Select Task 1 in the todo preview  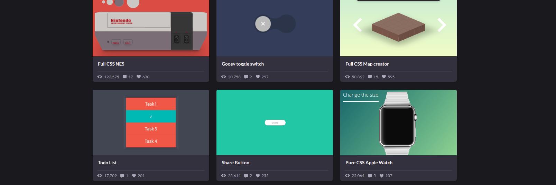click(151, 104)
